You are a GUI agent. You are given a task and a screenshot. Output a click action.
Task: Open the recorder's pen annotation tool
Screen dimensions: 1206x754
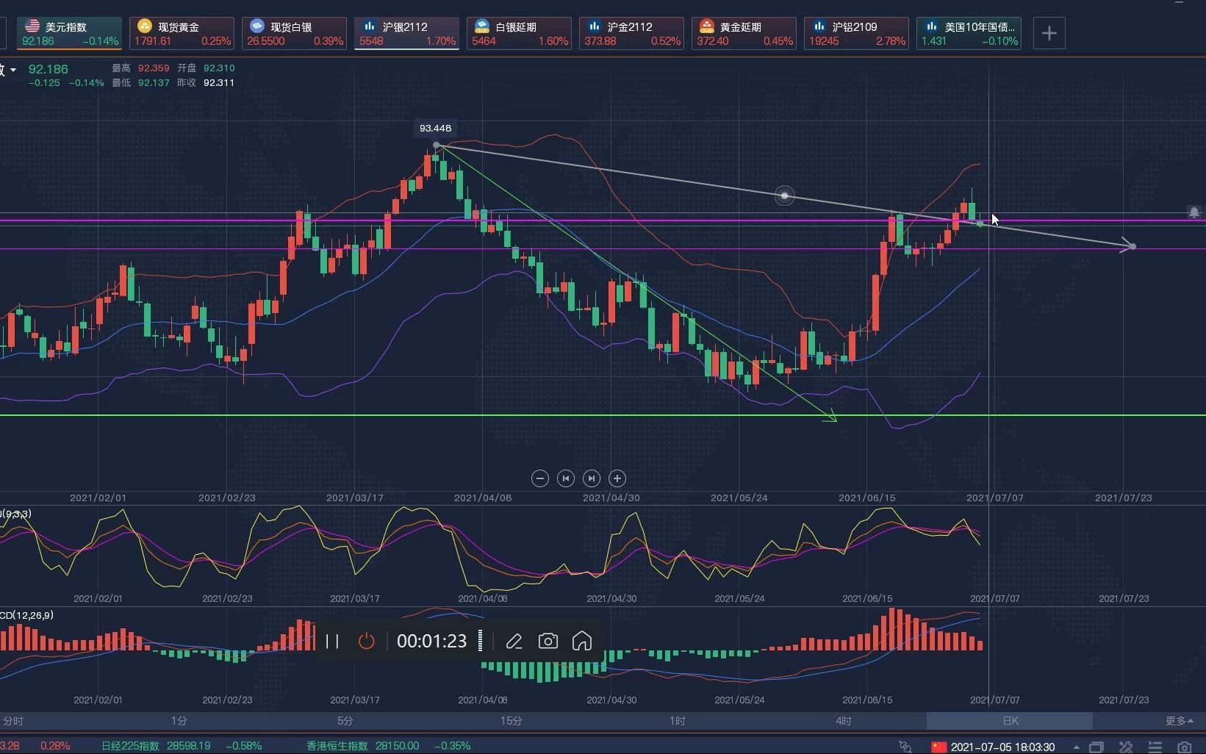tap(514, 641)
